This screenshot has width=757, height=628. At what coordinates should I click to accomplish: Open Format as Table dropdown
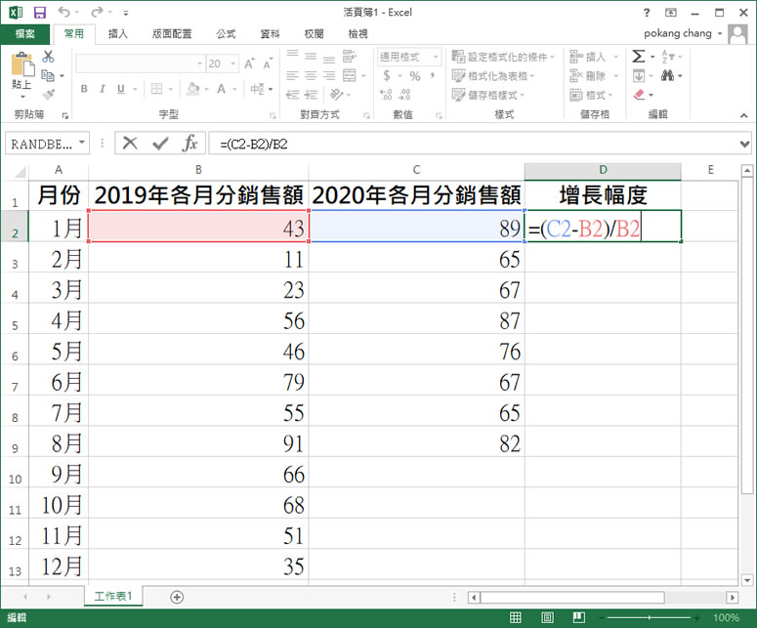(493, 76)
